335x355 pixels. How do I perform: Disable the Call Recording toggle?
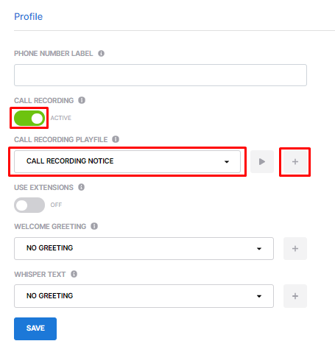coord(29,118)
